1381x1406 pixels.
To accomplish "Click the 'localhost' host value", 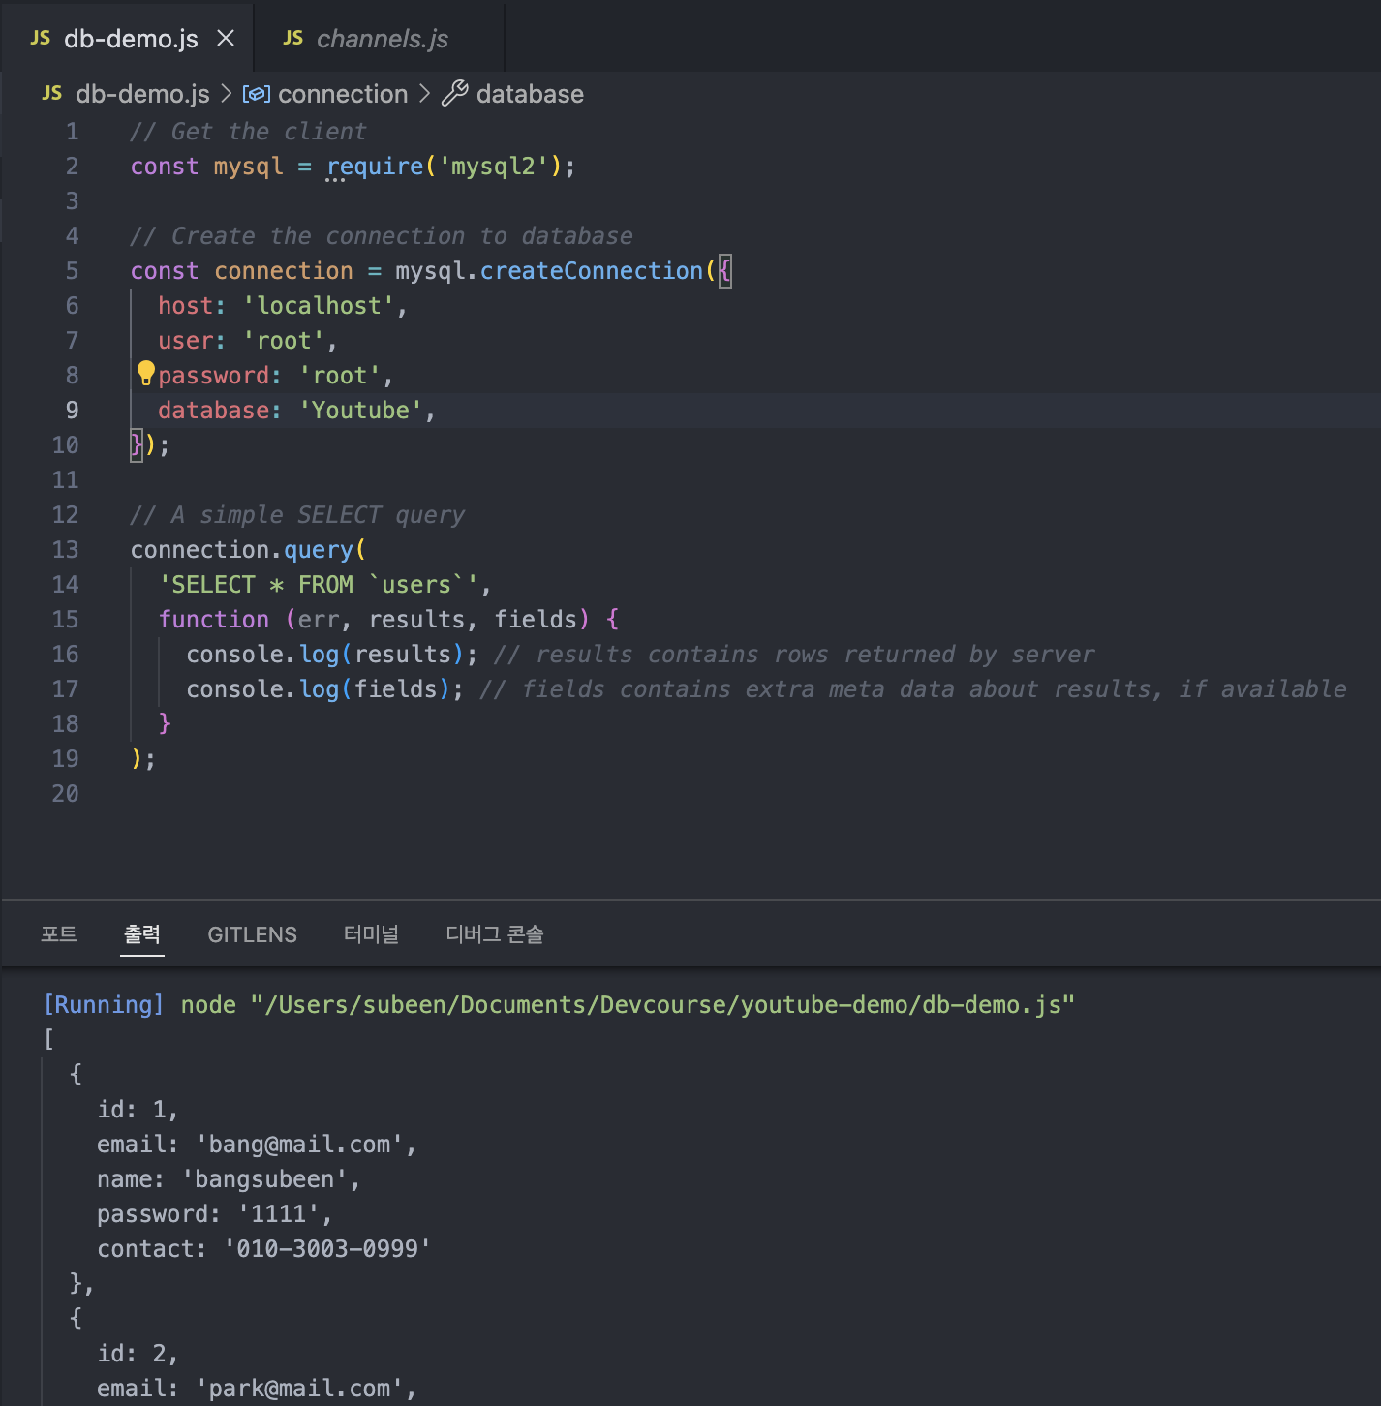I will click(x=319, y=306).
